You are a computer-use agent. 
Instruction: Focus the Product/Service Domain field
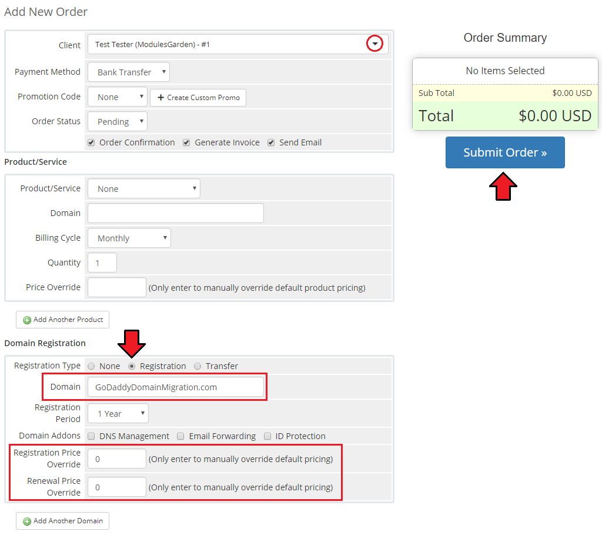click(176, 213)
